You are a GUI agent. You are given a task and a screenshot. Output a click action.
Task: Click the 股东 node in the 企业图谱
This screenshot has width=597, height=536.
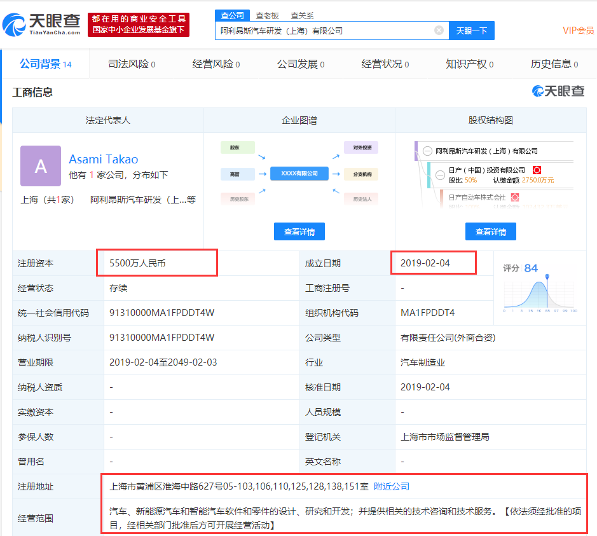[x=238, y=148]
